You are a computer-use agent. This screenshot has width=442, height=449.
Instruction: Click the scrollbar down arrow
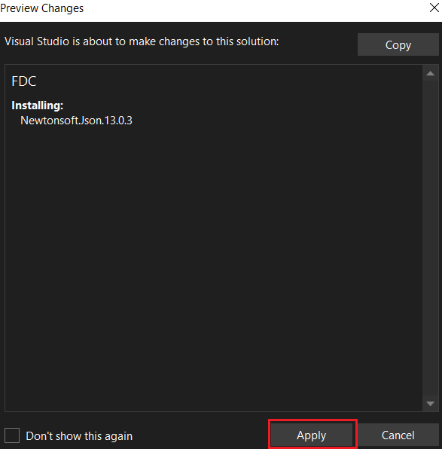pos(430,404)
